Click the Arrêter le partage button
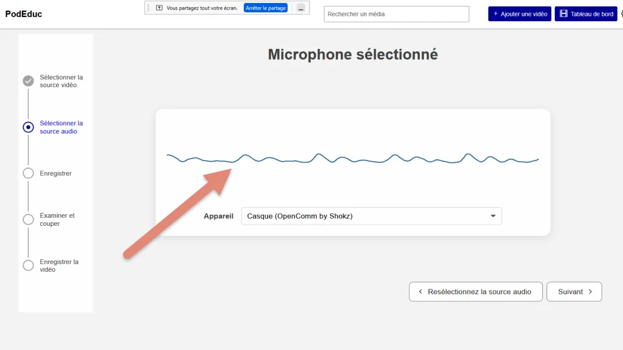 point(266,8)
